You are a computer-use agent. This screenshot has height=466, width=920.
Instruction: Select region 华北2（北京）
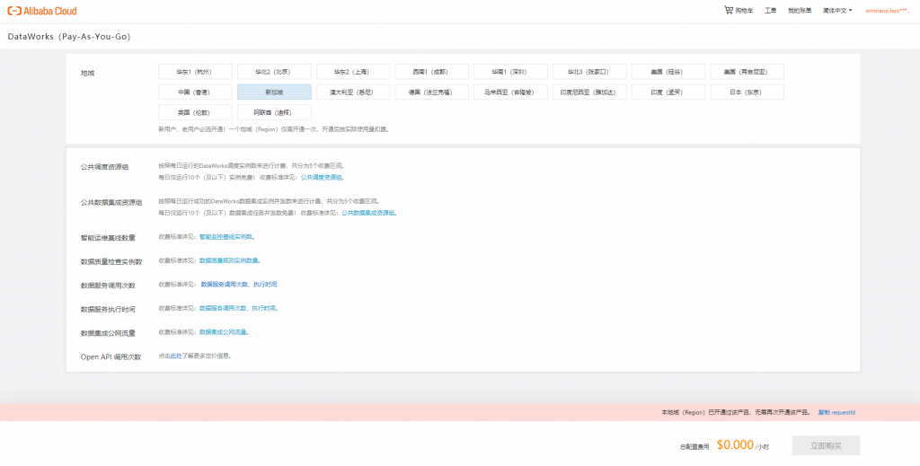point(274,72)
